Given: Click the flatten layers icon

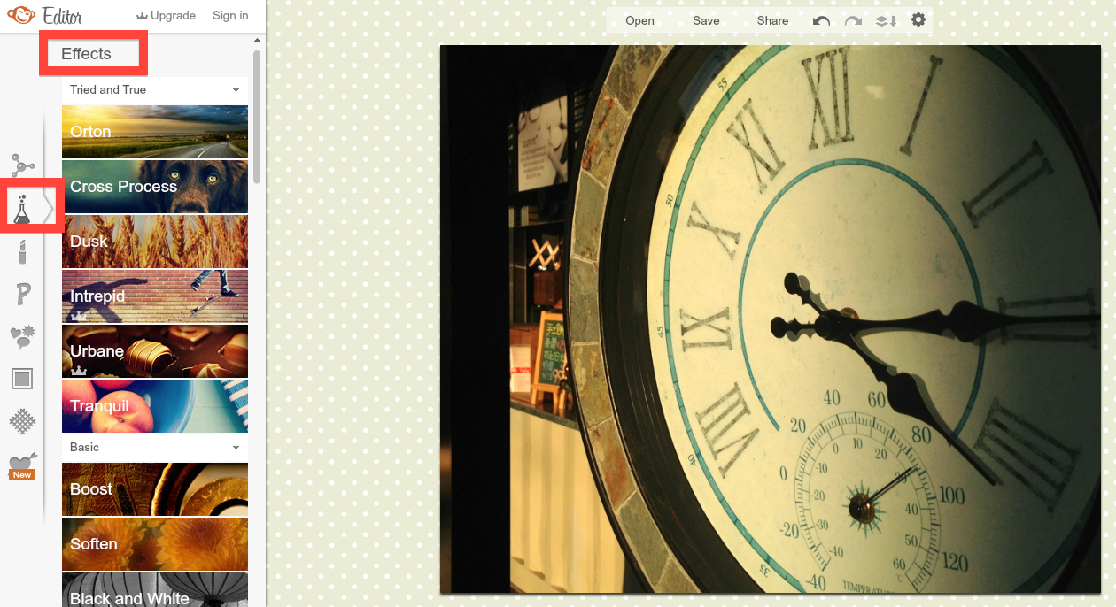Looking at the screenshot, I should coord(886,20).
